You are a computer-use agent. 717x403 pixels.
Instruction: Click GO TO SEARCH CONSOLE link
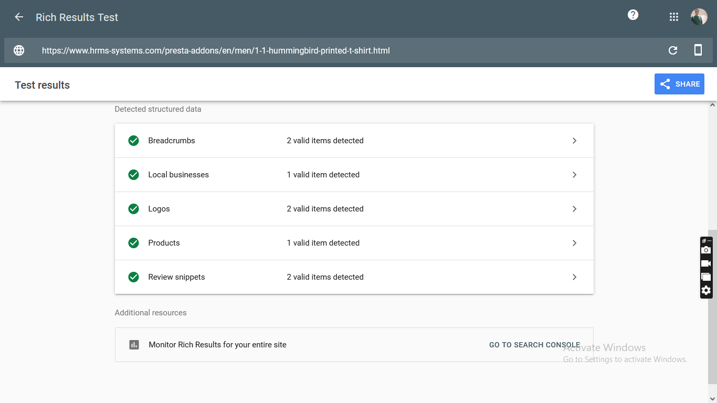[x=534, y=345]
